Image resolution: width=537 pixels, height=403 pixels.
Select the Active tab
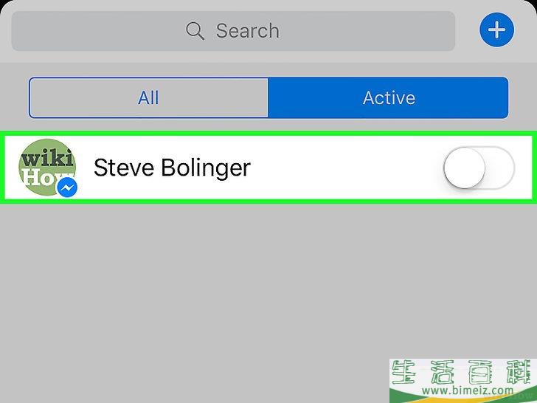coord(388,97)
